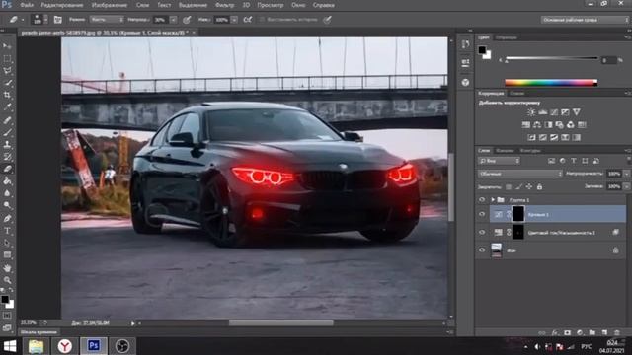Toggle Quick Mask mode
The height and width of the screenshot is (355, 632).
[7, 316]
